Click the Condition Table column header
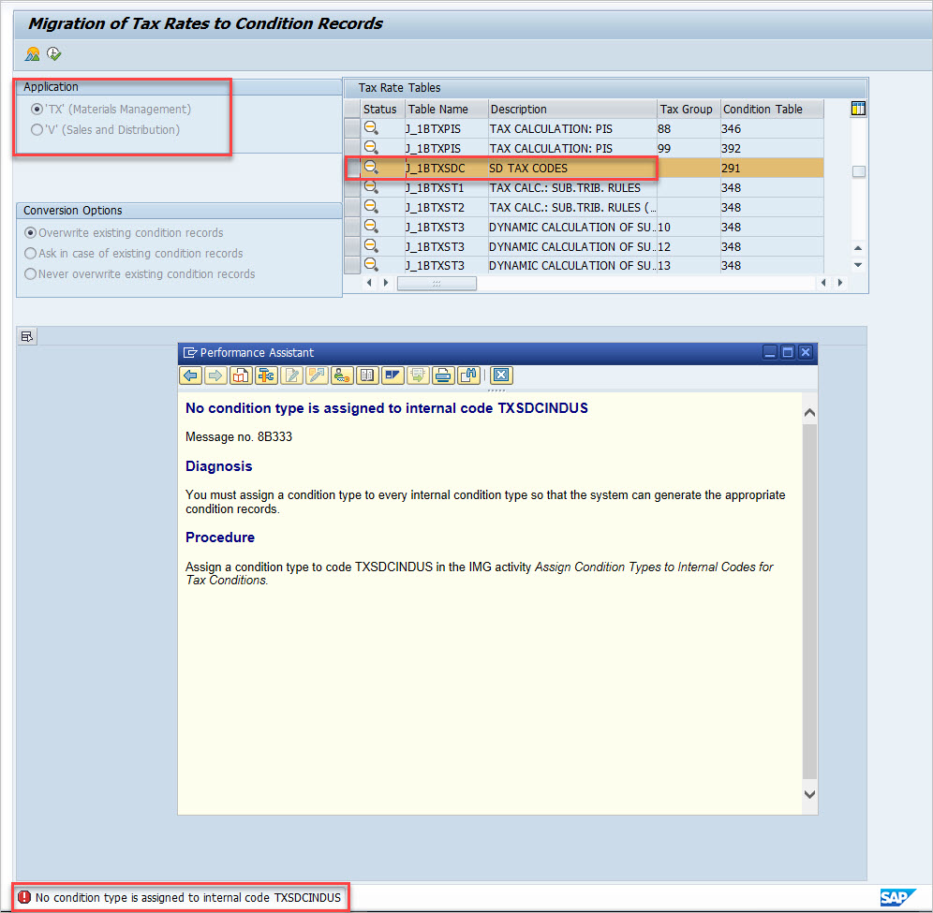The width and height of the screenshot is (933, 913). pos(772,109)
